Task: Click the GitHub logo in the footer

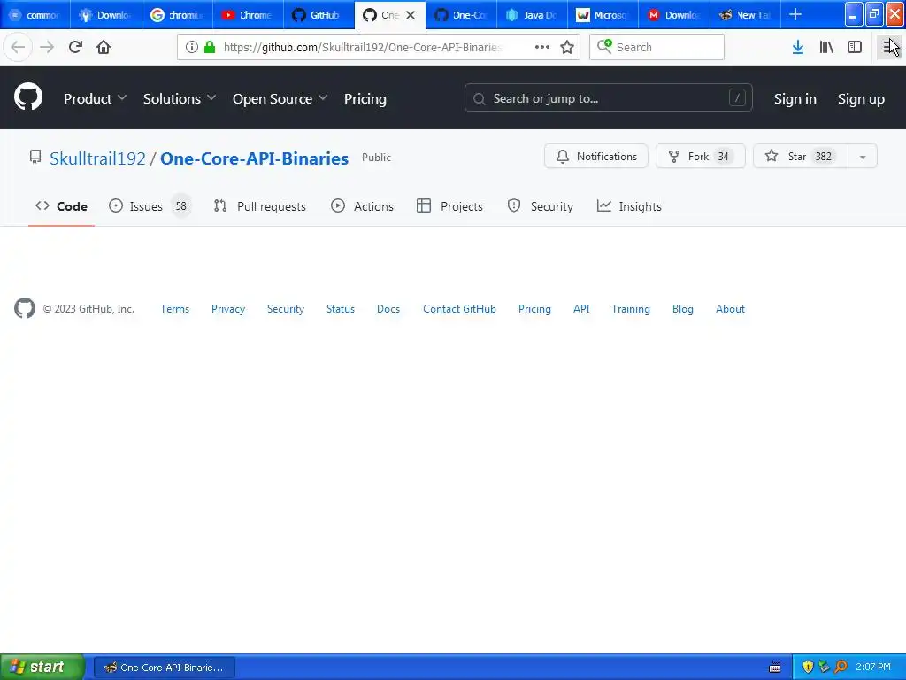Action: (x=25, y=308)
